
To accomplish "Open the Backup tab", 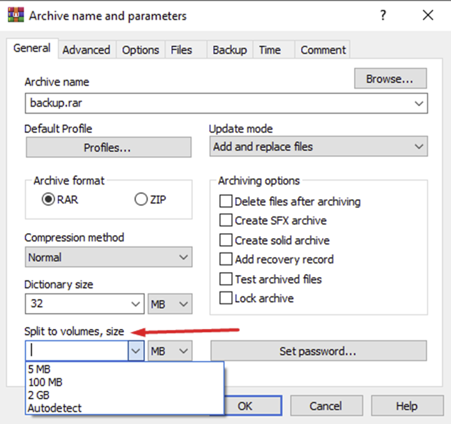I will tap(229, 50).
